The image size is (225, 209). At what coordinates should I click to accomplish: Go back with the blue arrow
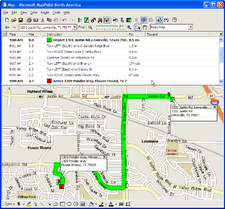coord(7,27)
